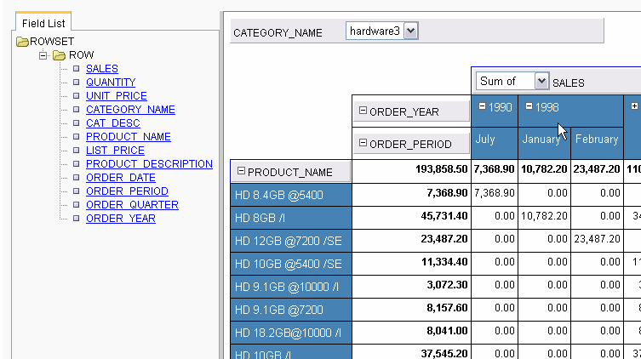
Task: Collapse the PRODUCT_NAME row header
Action: (241, 171)
